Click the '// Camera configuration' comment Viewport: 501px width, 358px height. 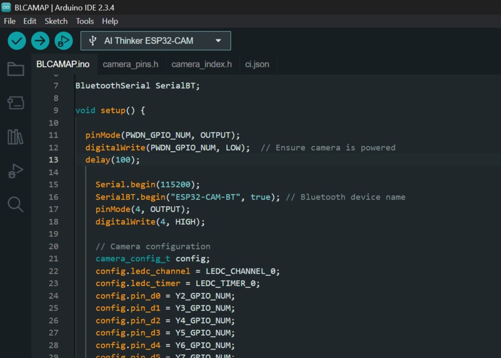(152, 246)
